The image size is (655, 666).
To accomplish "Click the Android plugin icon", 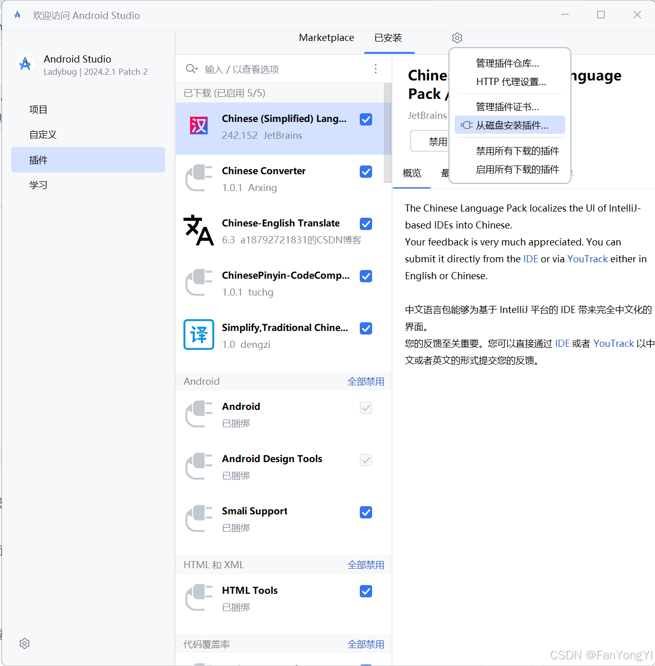I will click(x=199, y=414).
